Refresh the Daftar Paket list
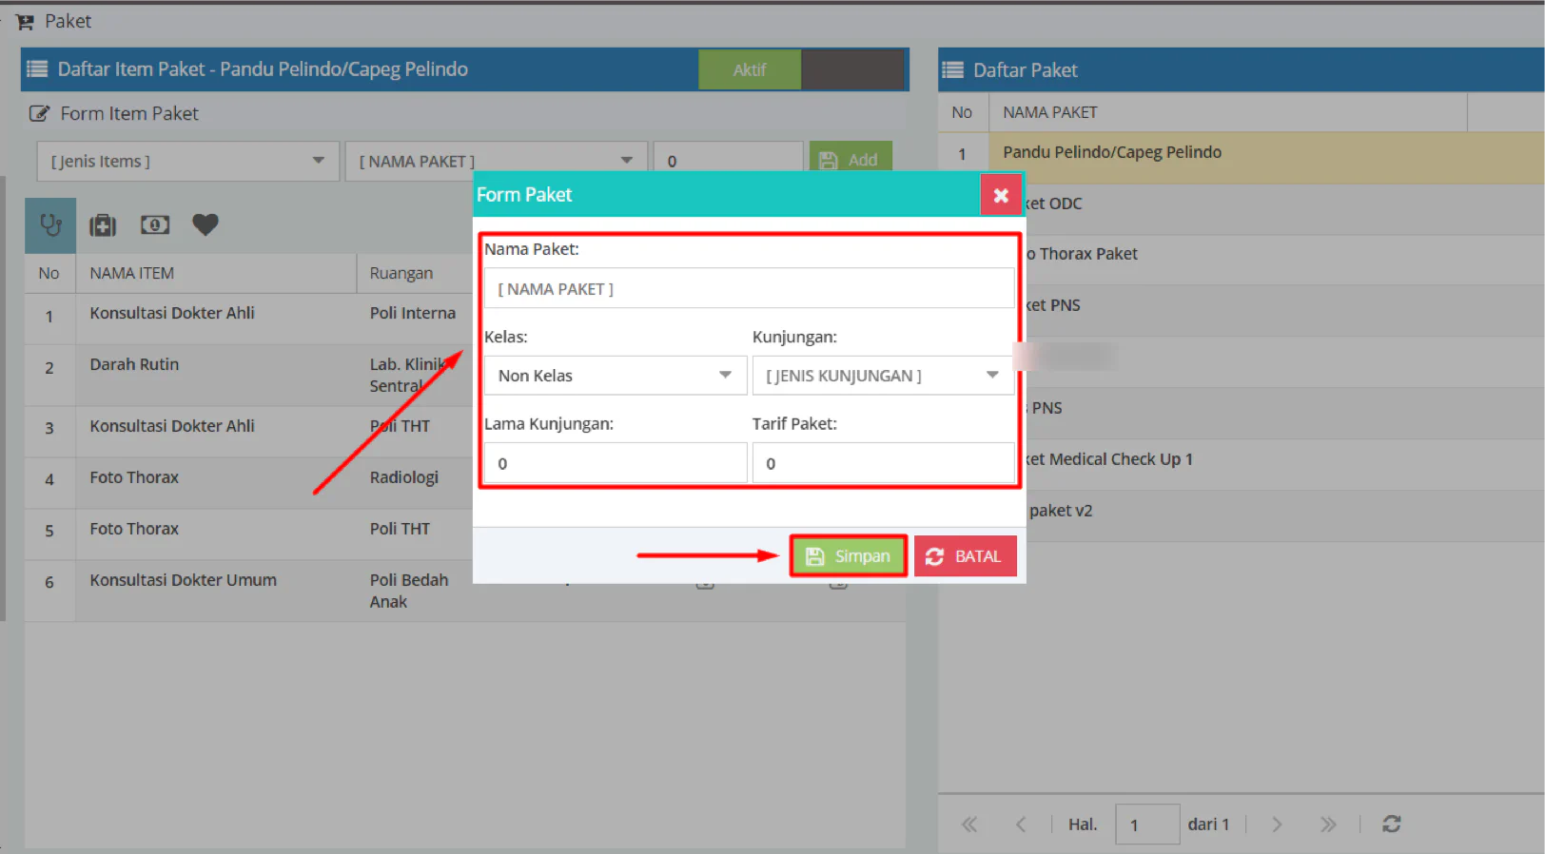1545x854 pixels. coord(1391,825)
